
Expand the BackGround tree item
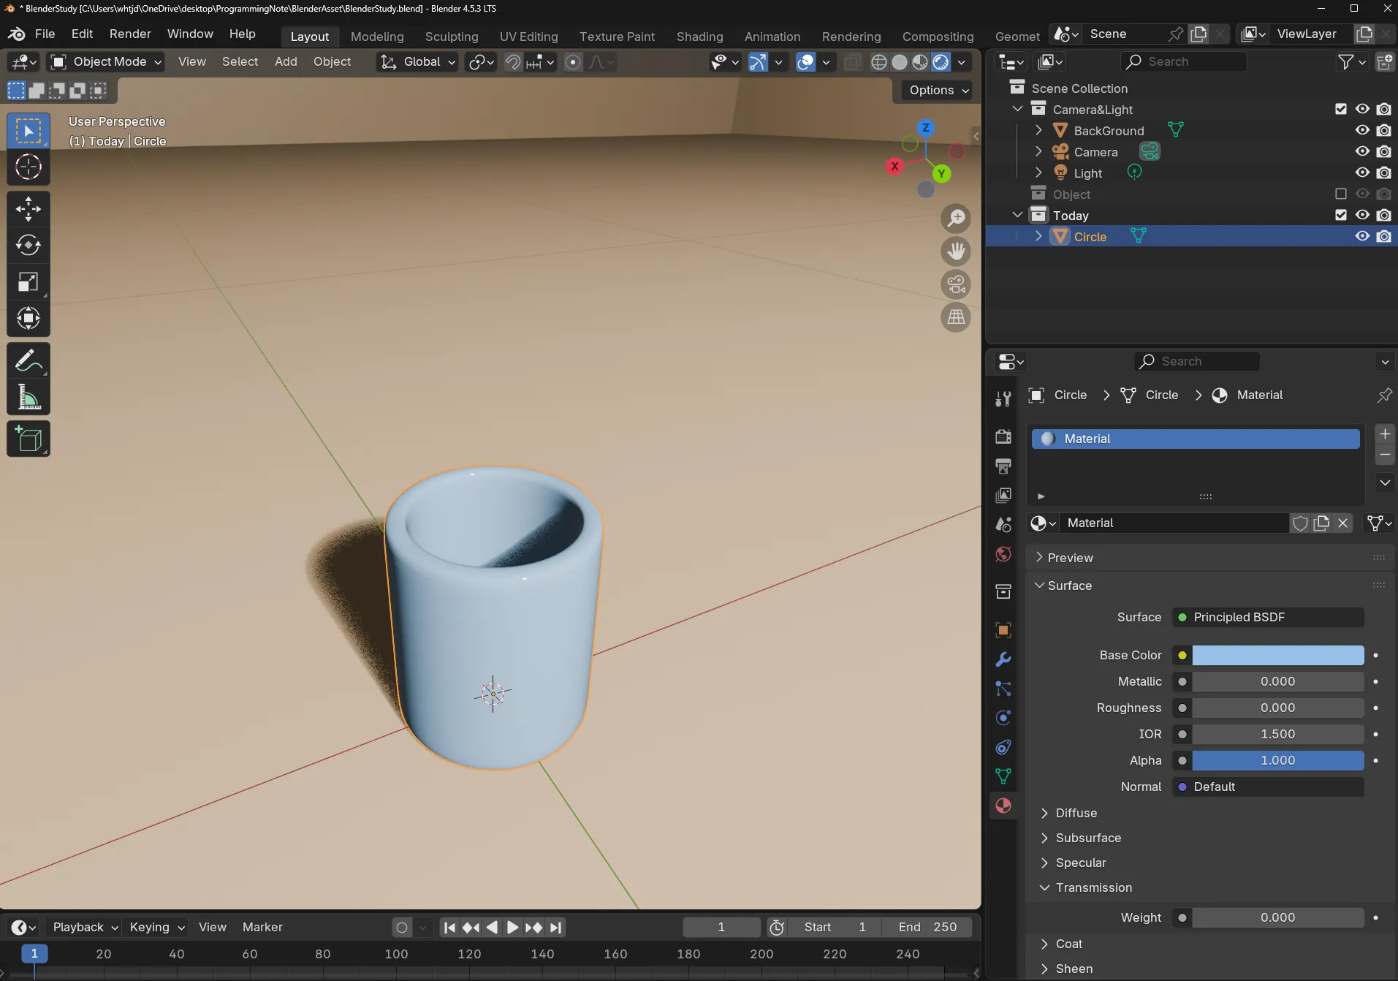coord(1038,131)
